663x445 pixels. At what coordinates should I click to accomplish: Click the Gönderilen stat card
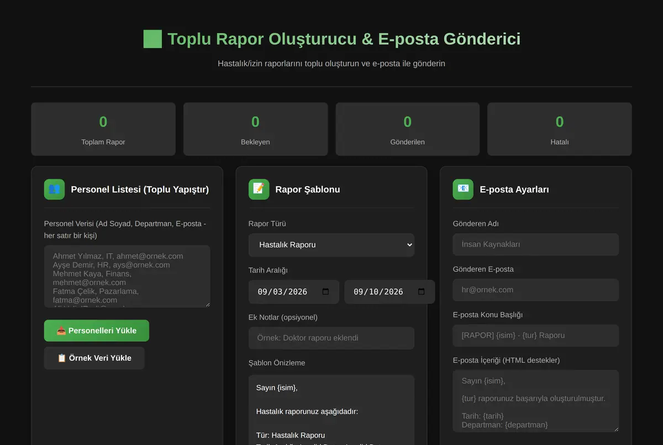click(x=408, y=129)
